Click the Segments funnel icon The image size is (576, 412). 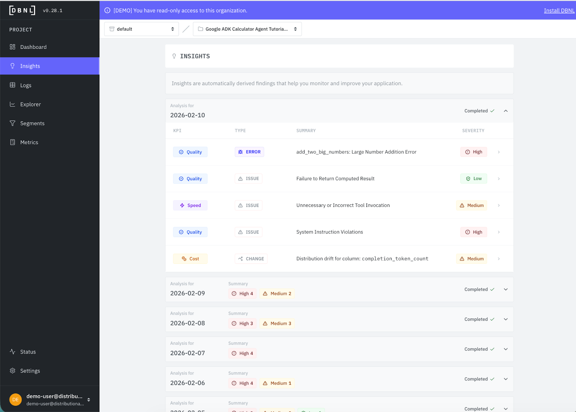coord(13,123)
